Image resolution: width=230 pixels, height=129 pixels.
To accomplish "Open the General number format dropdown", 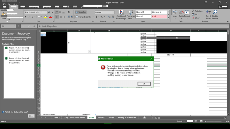I will [113, 12].
